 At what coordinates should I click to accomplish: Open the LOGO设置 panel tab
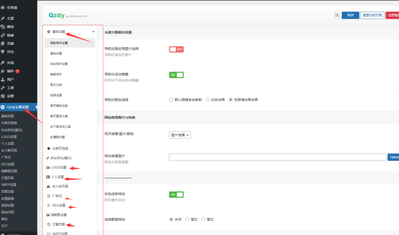click(x=58, y=168)
